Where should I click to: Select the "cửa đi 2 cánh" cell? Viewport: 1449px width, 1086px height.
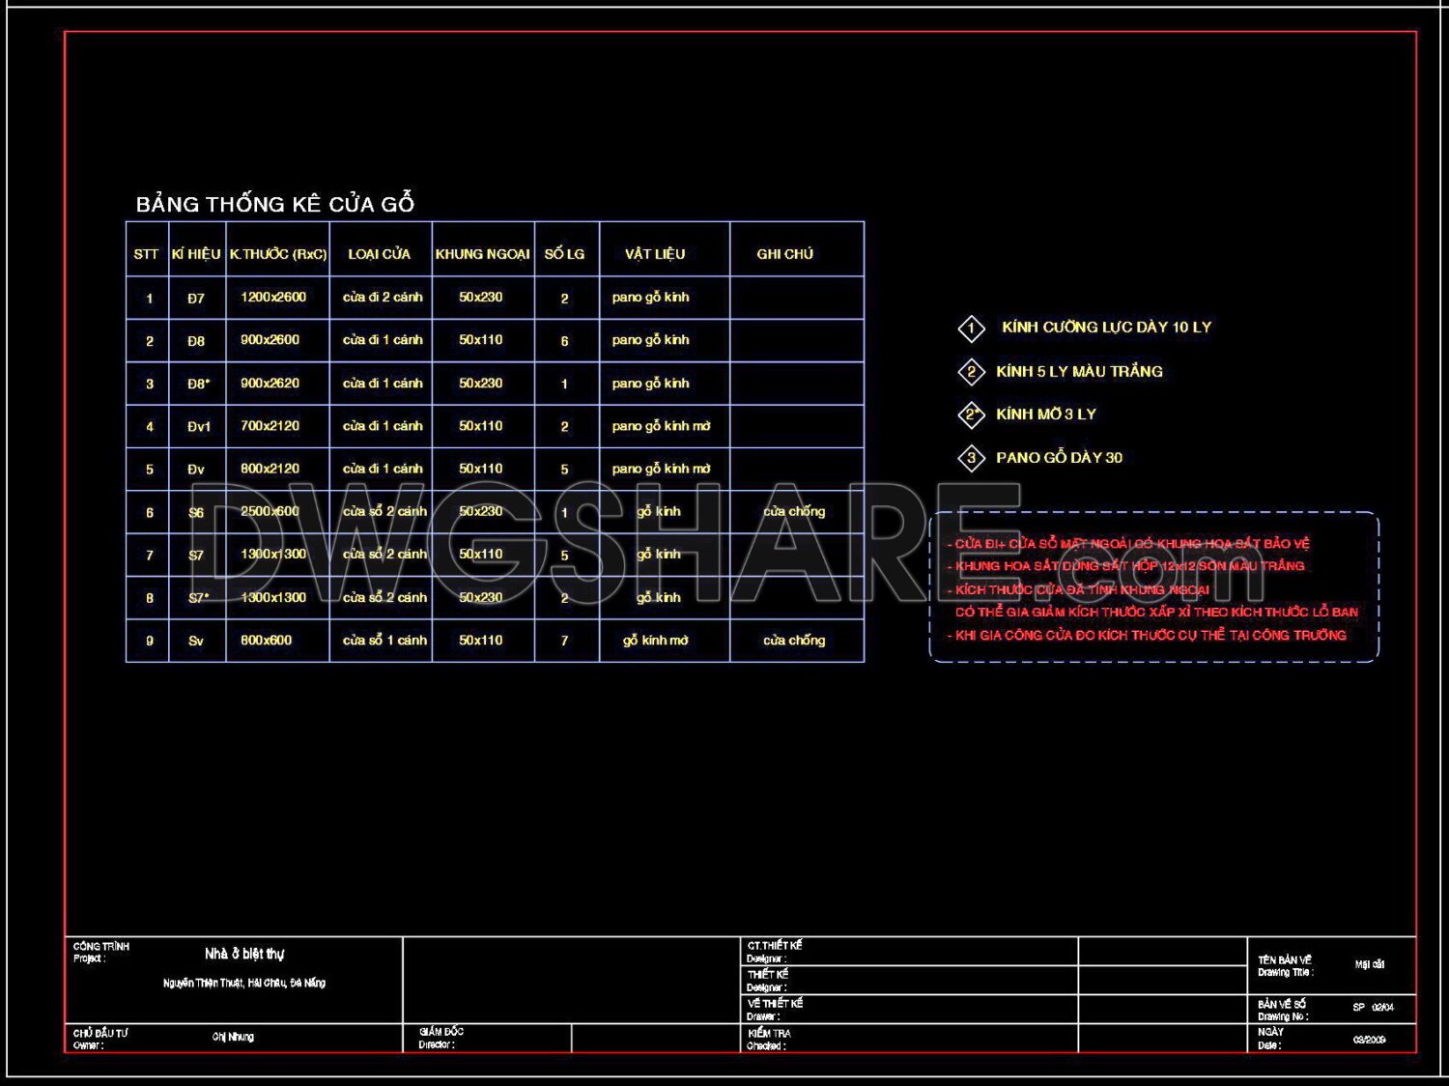[x=383, y=297]
